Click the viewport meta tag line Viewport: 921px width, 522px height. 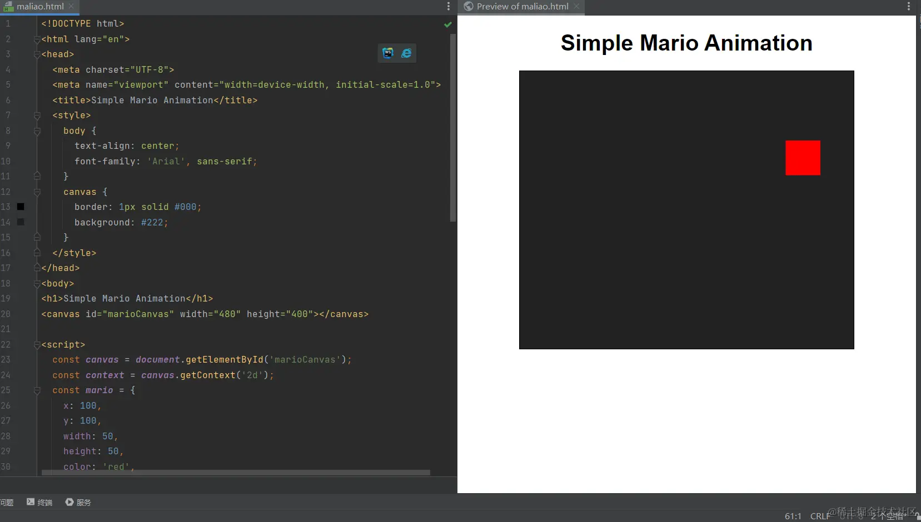click(x=247, y=85)
